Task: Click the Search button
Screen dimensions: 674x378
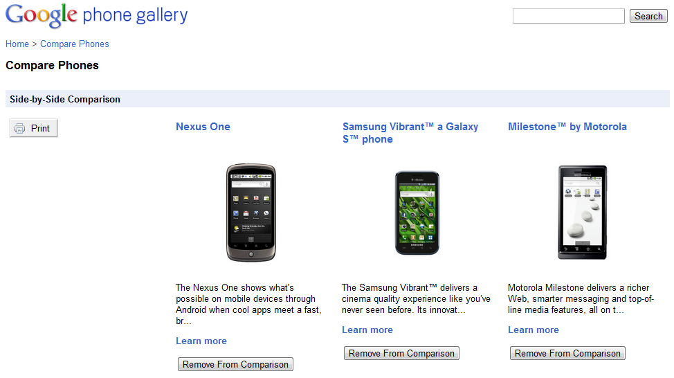Action: [x=648, y=16]
